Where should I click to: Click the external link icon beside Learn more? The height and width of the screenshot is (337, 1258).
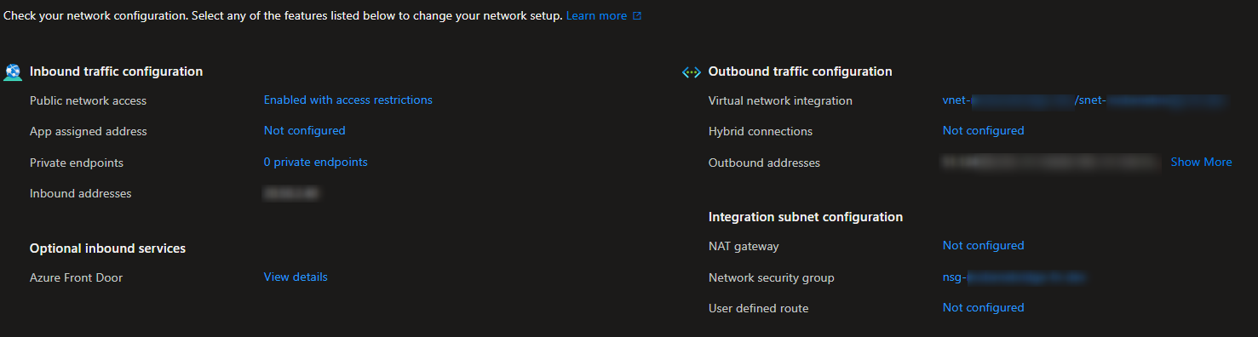[x=637, y=16]
